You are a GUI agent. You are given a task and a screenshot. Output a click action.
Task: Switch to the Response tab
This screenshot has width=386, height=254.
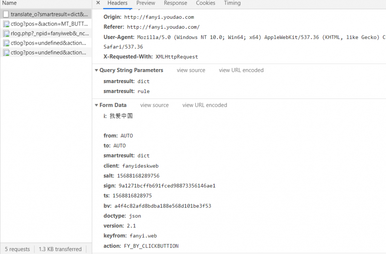click(175, 3)
